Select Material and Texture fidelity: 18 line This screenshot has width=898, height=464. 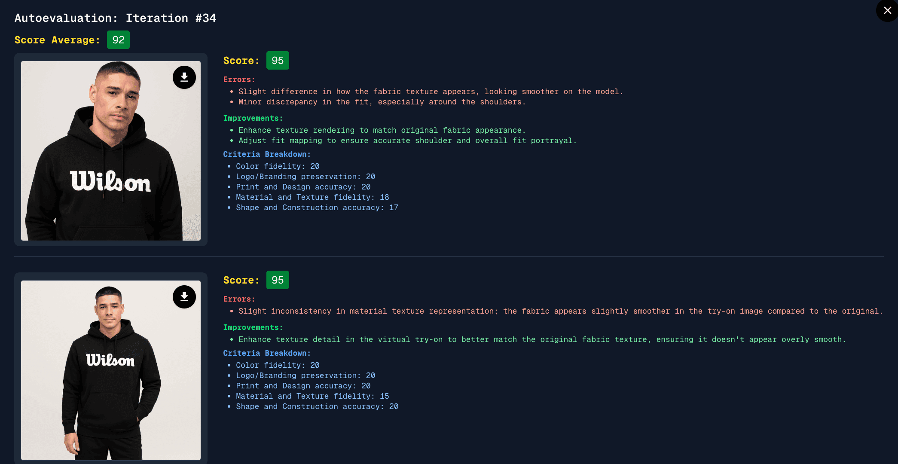point(312,197)
